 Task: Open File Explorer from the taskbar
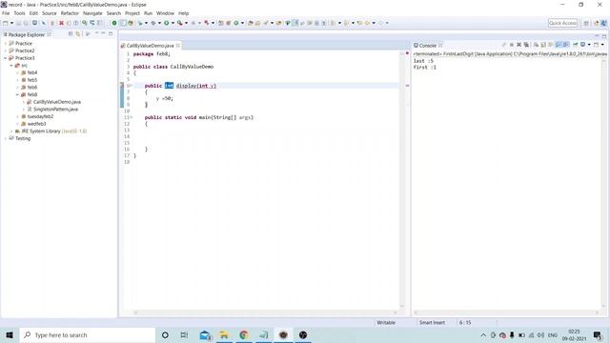[x=224, y=334]
